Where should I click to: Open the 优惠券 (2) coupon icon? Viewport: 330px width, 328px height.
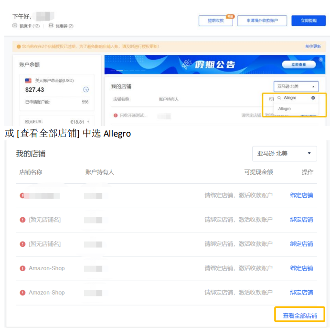coord(51,26)
